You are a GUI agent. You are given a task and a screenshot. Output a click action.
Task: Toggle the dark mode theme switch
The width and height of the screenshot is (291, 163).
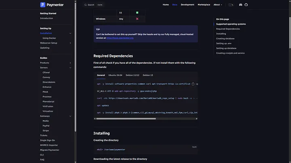tap(231, 5)
